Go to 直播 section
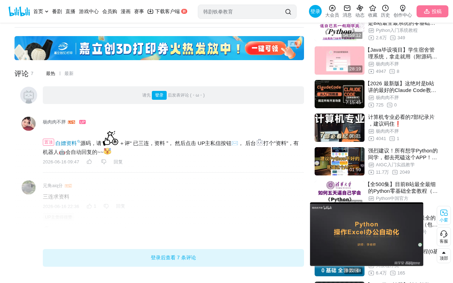The width and height of the screenshot is (453, 283). 70,11
